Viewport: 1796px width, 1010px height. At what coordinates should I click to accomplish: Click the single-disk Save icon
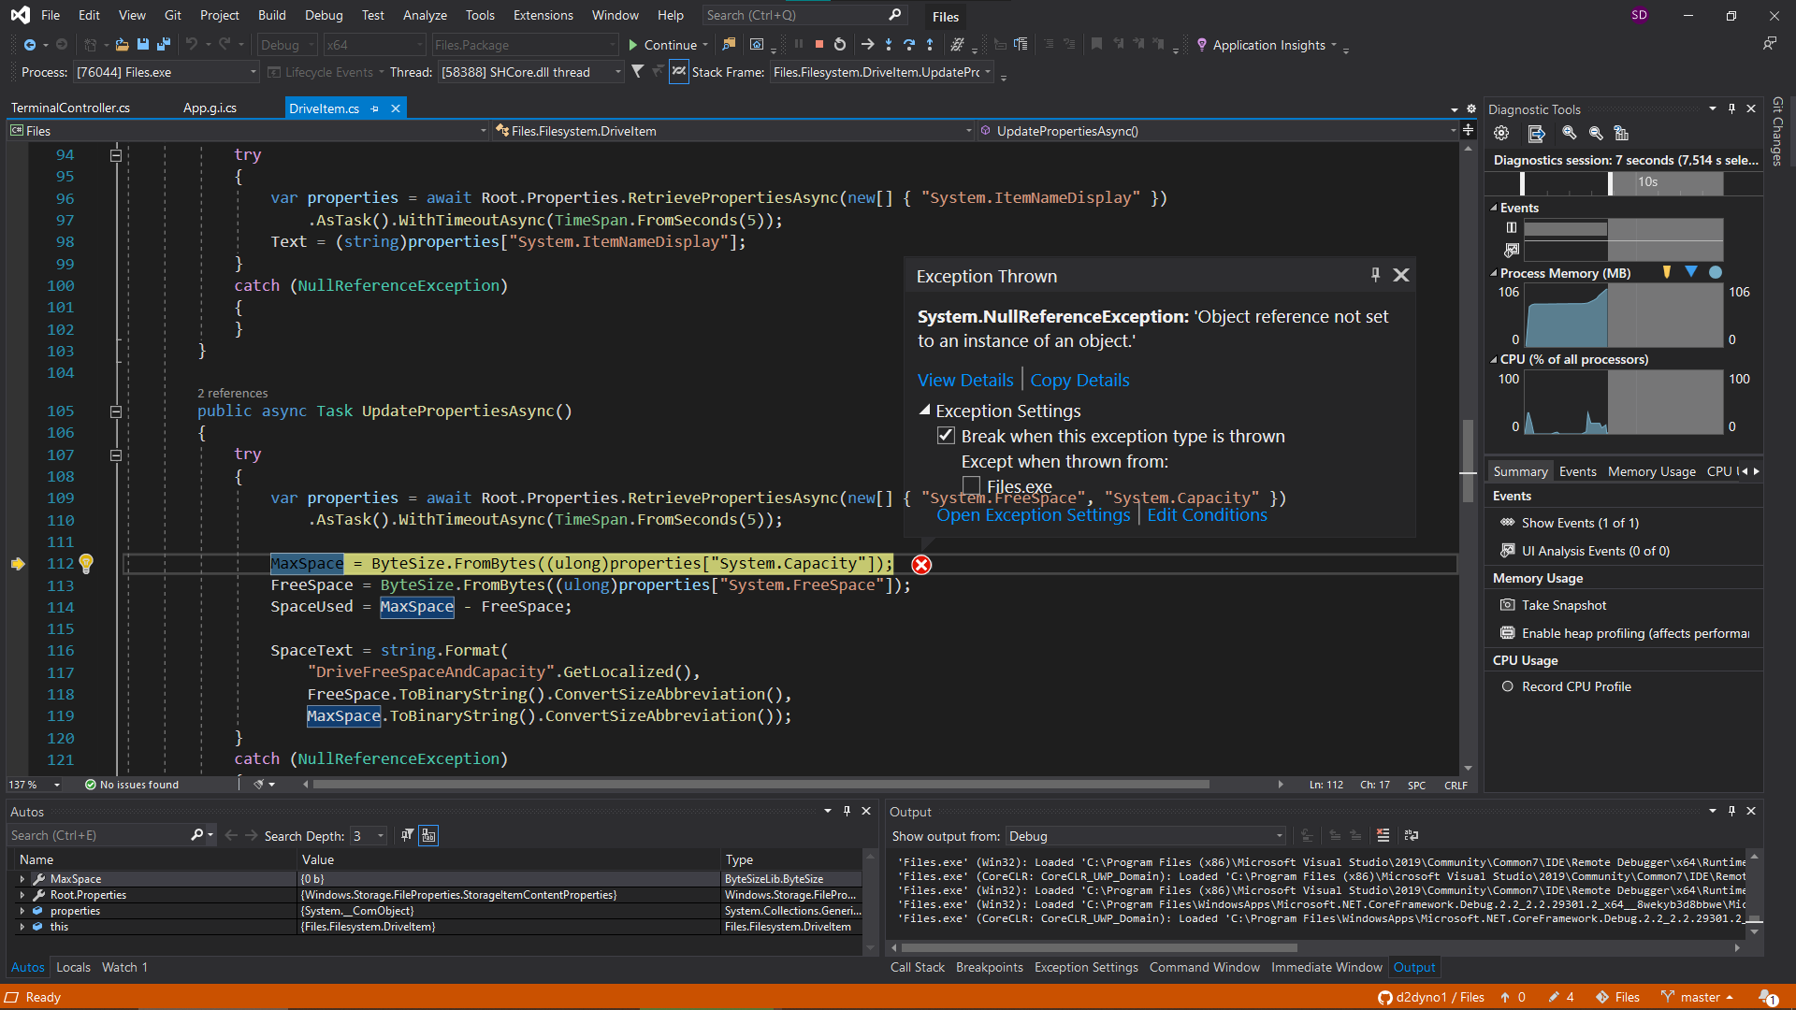click(142, 45)
